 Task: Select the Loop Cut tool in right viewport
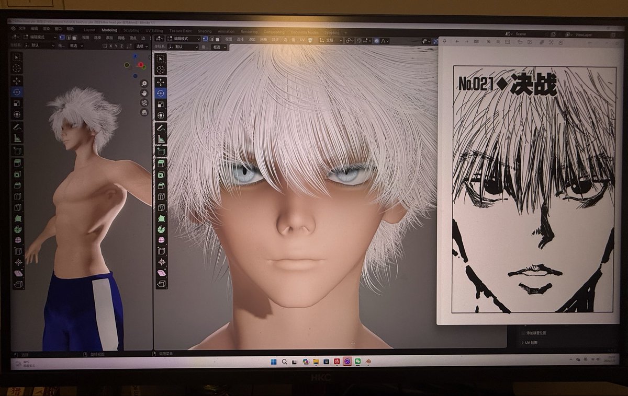[161, 196]
